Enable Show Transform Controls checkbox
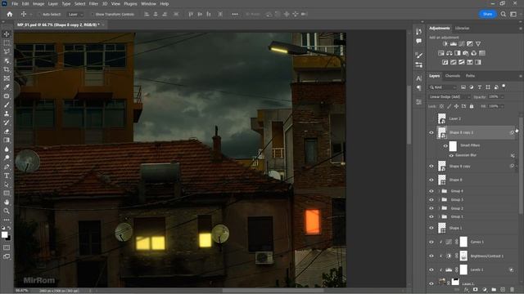Screen dimensions: 524x294 pos(93,15)
